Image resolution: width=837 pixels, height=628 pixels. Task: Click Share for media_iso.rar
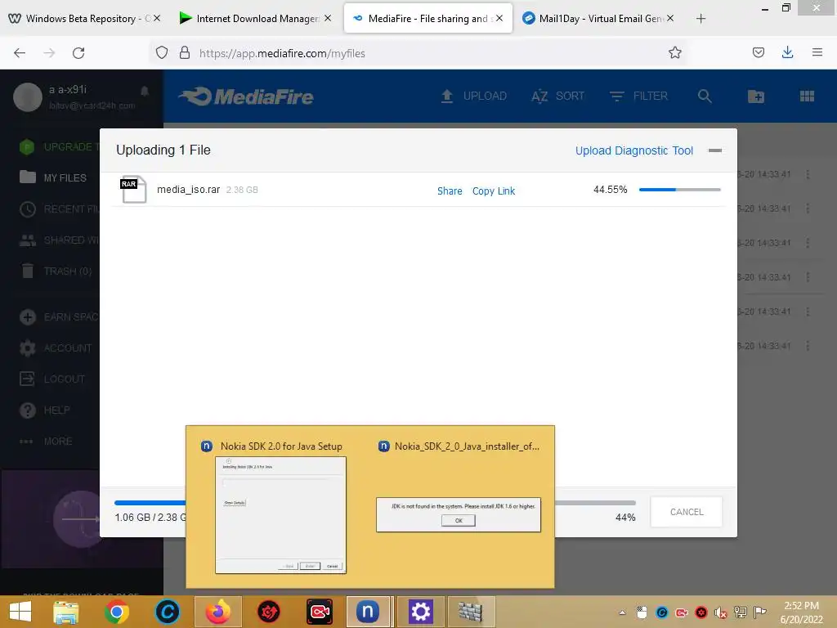pos(450,191)
